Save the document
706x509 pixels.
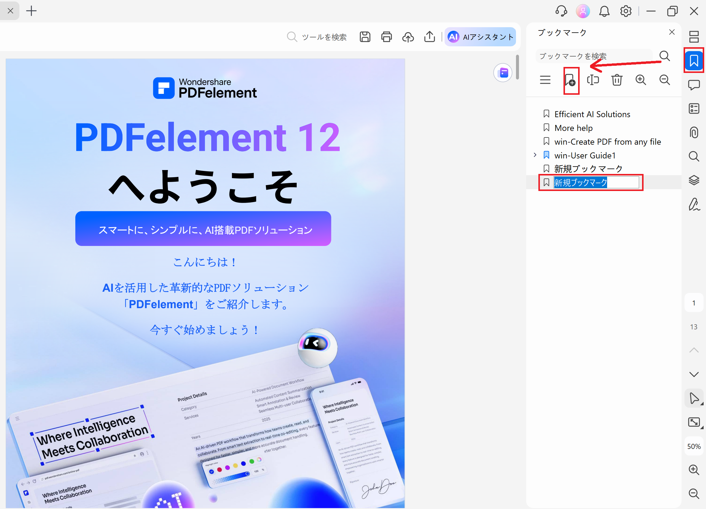pyautogui.click(x=365, y=37)
